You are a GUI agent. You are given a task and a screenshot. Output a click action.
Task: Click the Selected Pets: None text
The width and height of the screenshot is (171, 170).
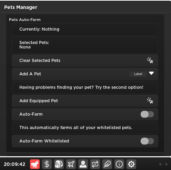(34, 45)
